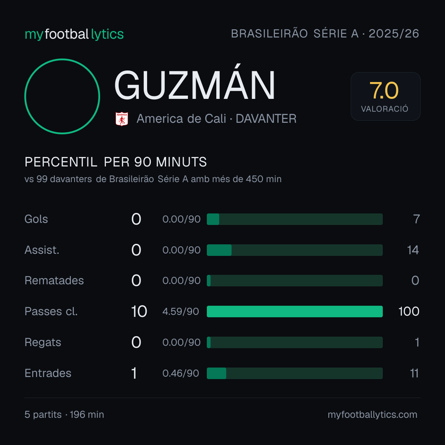The height and width of the screenshot is (445, 445).
Task: Click the myfootballytics logo
Action: click(74, 34)
